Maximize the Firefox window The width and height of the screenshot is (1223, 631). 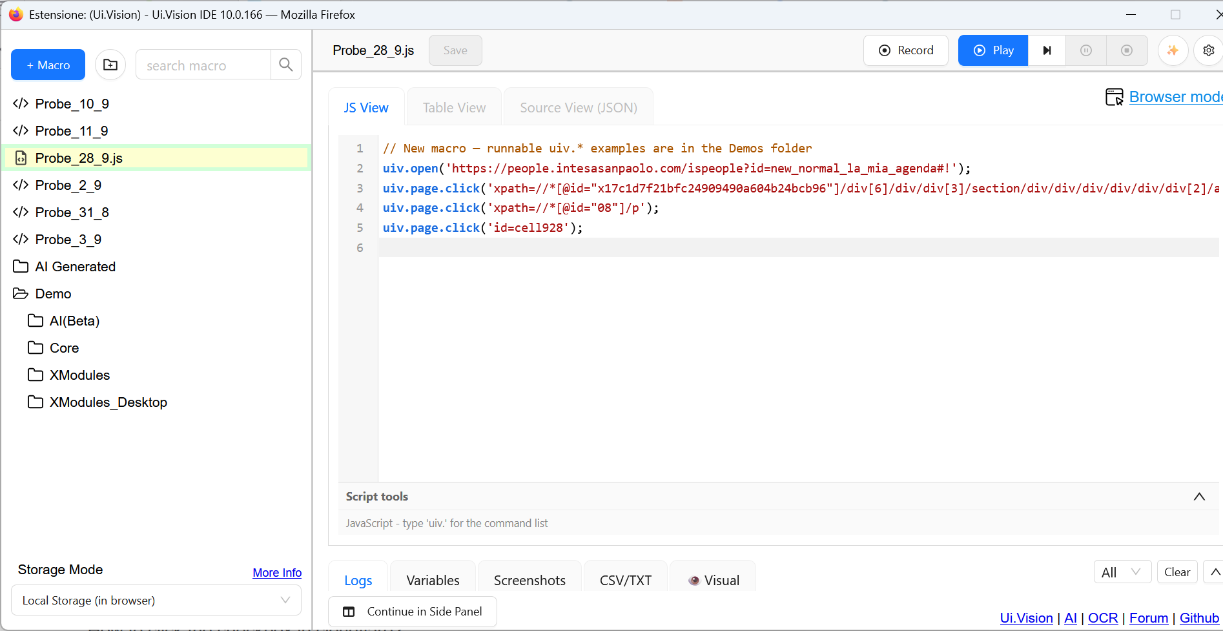coord(1175,14)
